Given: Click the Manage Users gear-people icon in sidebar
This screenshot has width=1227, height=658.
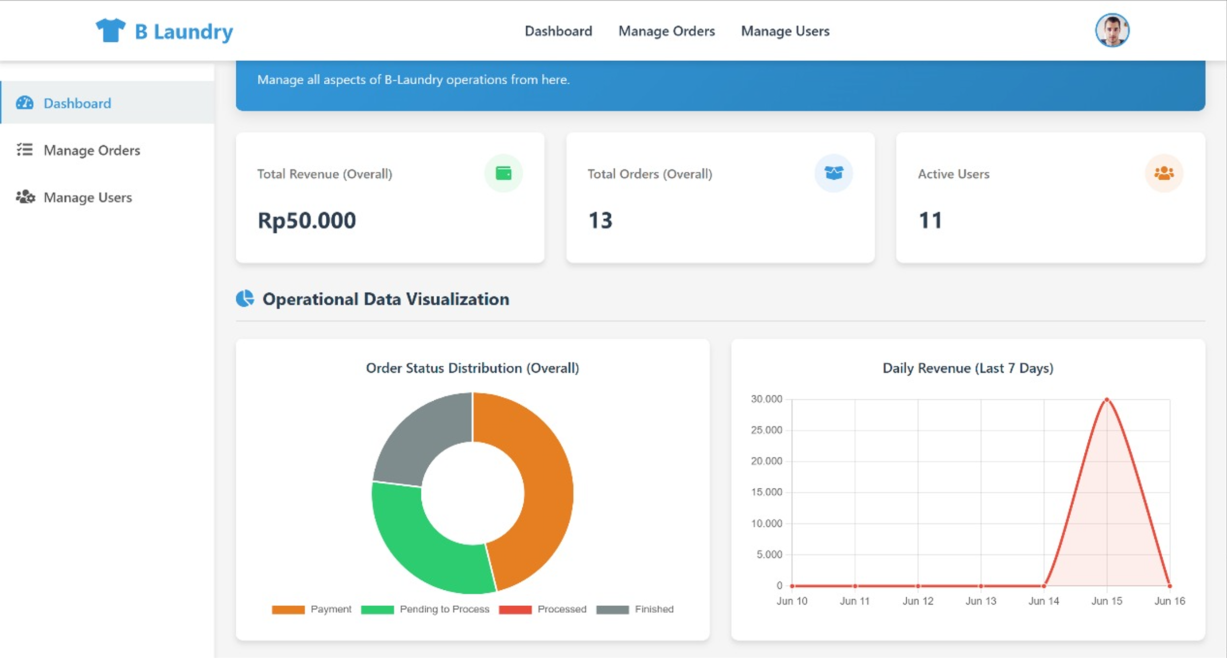Looking at the screenshot, I should [24, 197].
